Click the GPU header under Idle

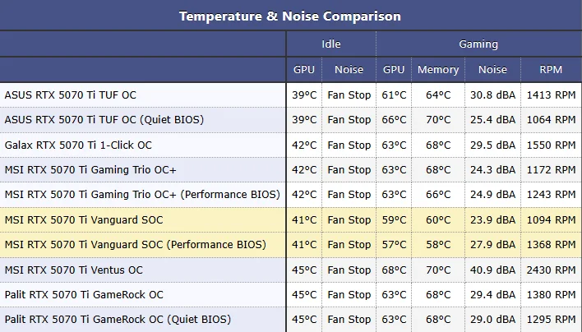coord(304,70)
